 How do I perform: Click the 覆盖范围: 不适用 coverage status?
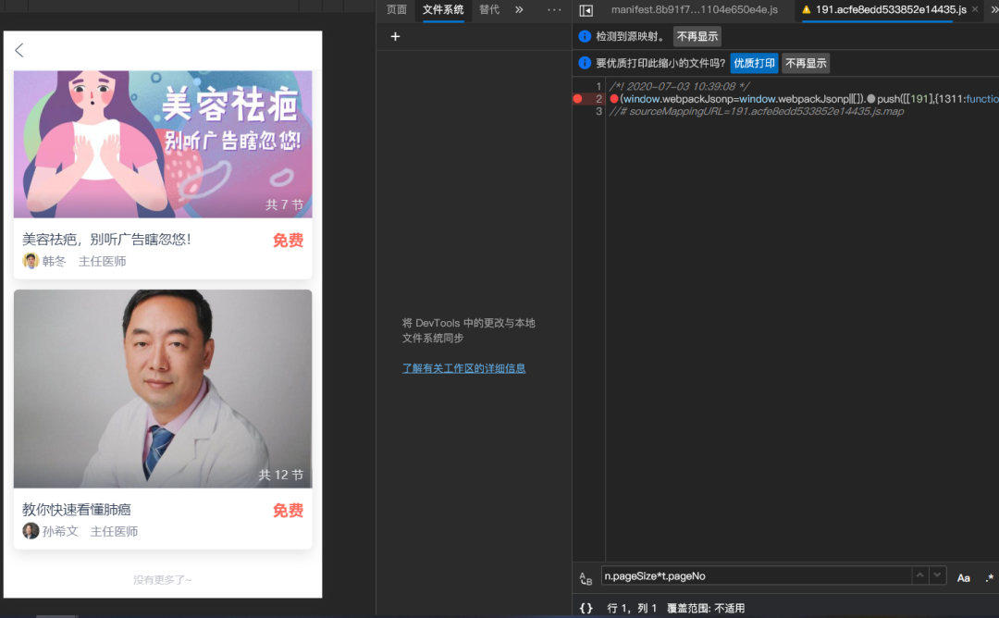click(705, 608)
